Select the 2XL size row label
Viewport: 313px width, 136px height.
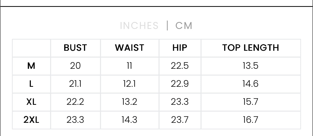[x=31, y=120]
